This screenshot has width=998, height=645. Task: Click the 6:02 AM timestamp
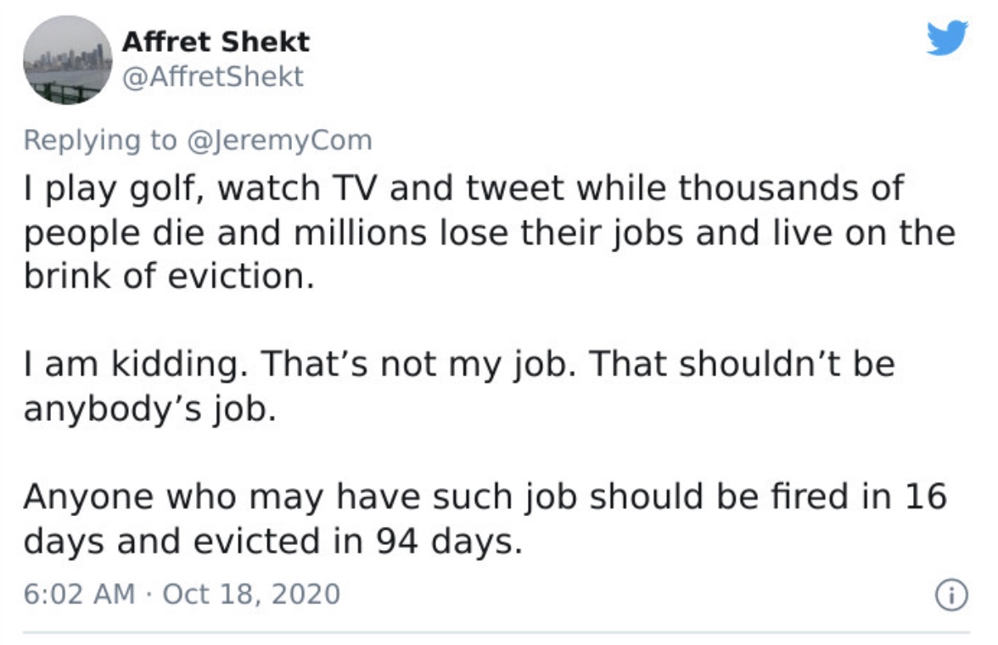[80, 594]
